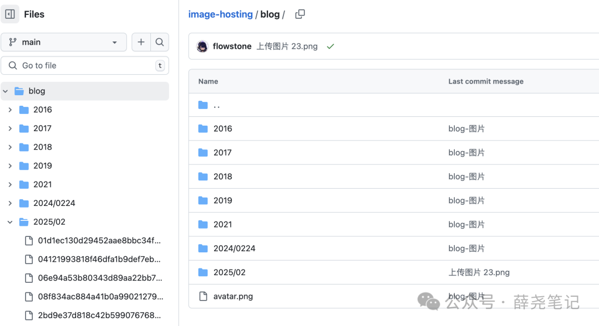The width and height of the screenshot is (599, 326).
Task: Copy the path with copy icon
Action: pos(300,14)
